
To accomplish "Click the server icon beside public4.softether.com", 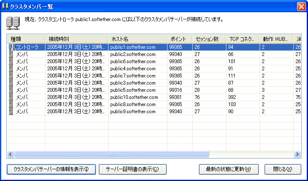I will (x=11, y=69).
